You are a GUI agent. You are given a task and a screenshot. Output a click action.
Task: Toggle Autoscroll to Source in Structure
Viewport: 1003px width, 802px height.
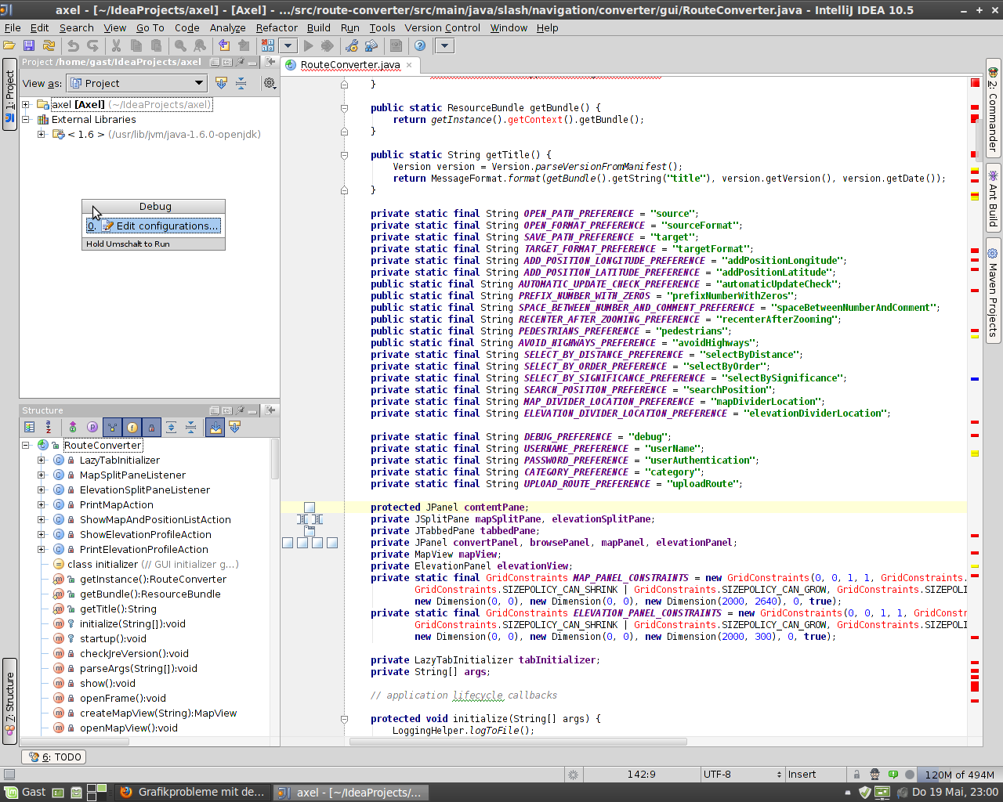tap(215, 427)
